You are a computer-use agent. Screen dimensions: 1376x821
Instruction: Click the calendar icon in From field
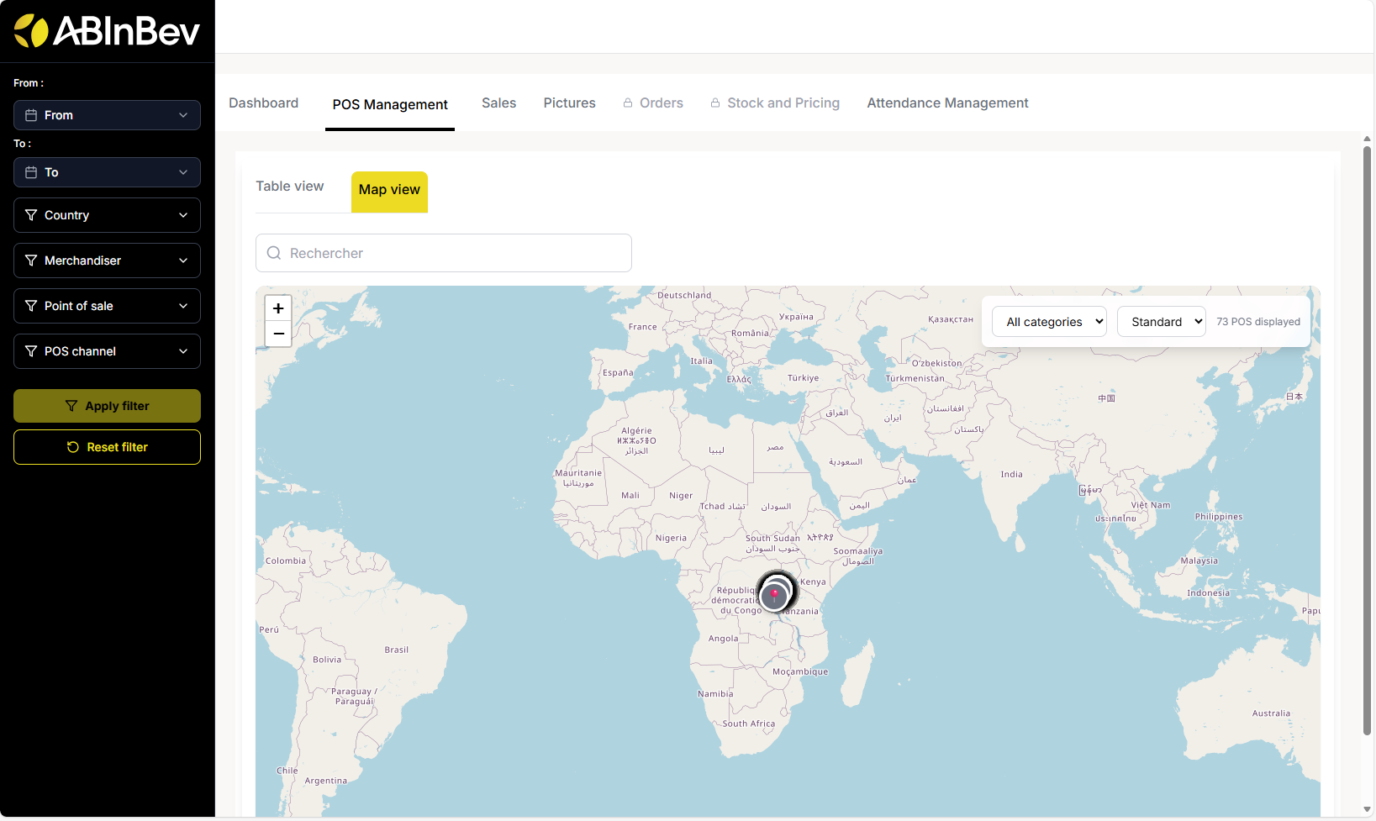click(31, 115)
